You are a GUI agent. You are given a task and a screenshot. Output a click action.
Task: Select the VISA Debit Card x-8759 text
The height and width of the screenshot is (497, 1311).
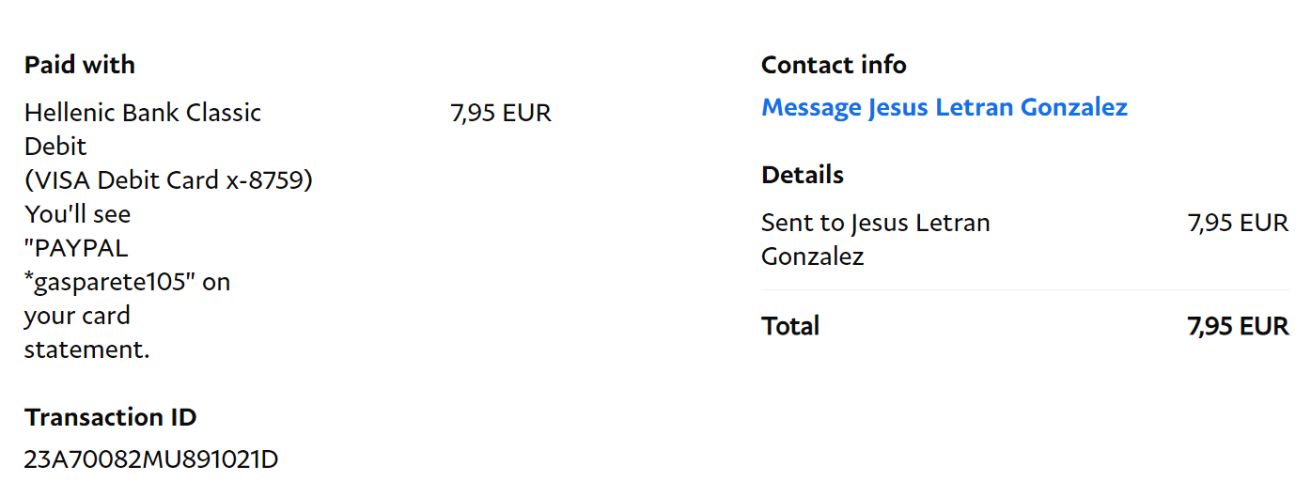coord(168,179)
